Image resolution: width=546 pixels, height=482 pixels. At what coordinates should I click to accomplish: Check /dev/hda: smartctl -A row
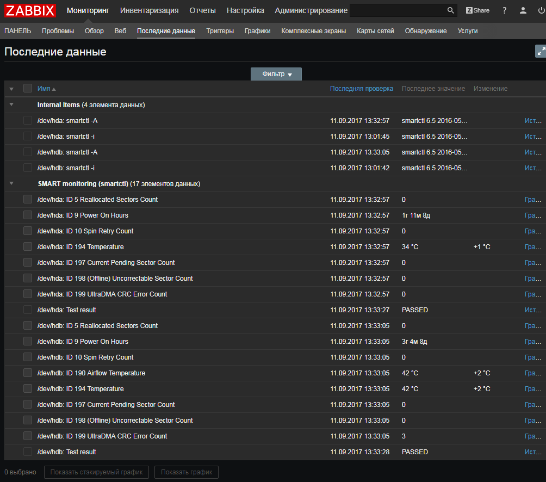point(28,121)
